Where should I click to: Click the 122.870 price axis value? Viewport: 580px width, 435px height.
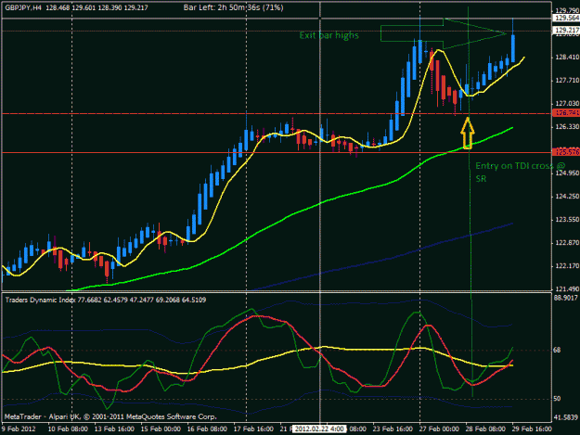click(567, 242)
